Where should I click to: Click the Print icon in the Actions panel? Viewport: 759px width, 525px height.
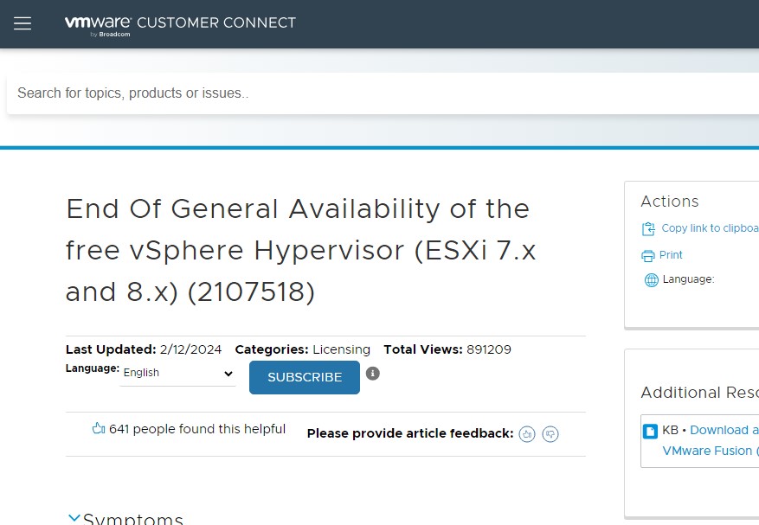point(647,254)
